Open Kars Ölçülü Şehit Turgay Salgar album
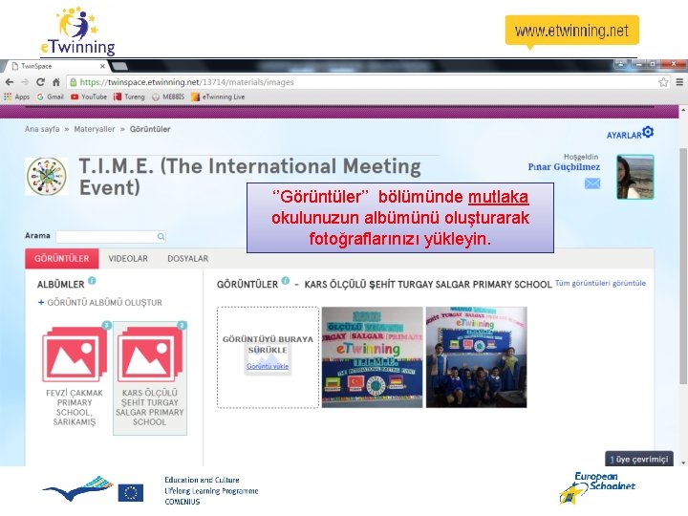Image resolution: width=688 pixels, height=516 pixels. [x=150, y=378]
